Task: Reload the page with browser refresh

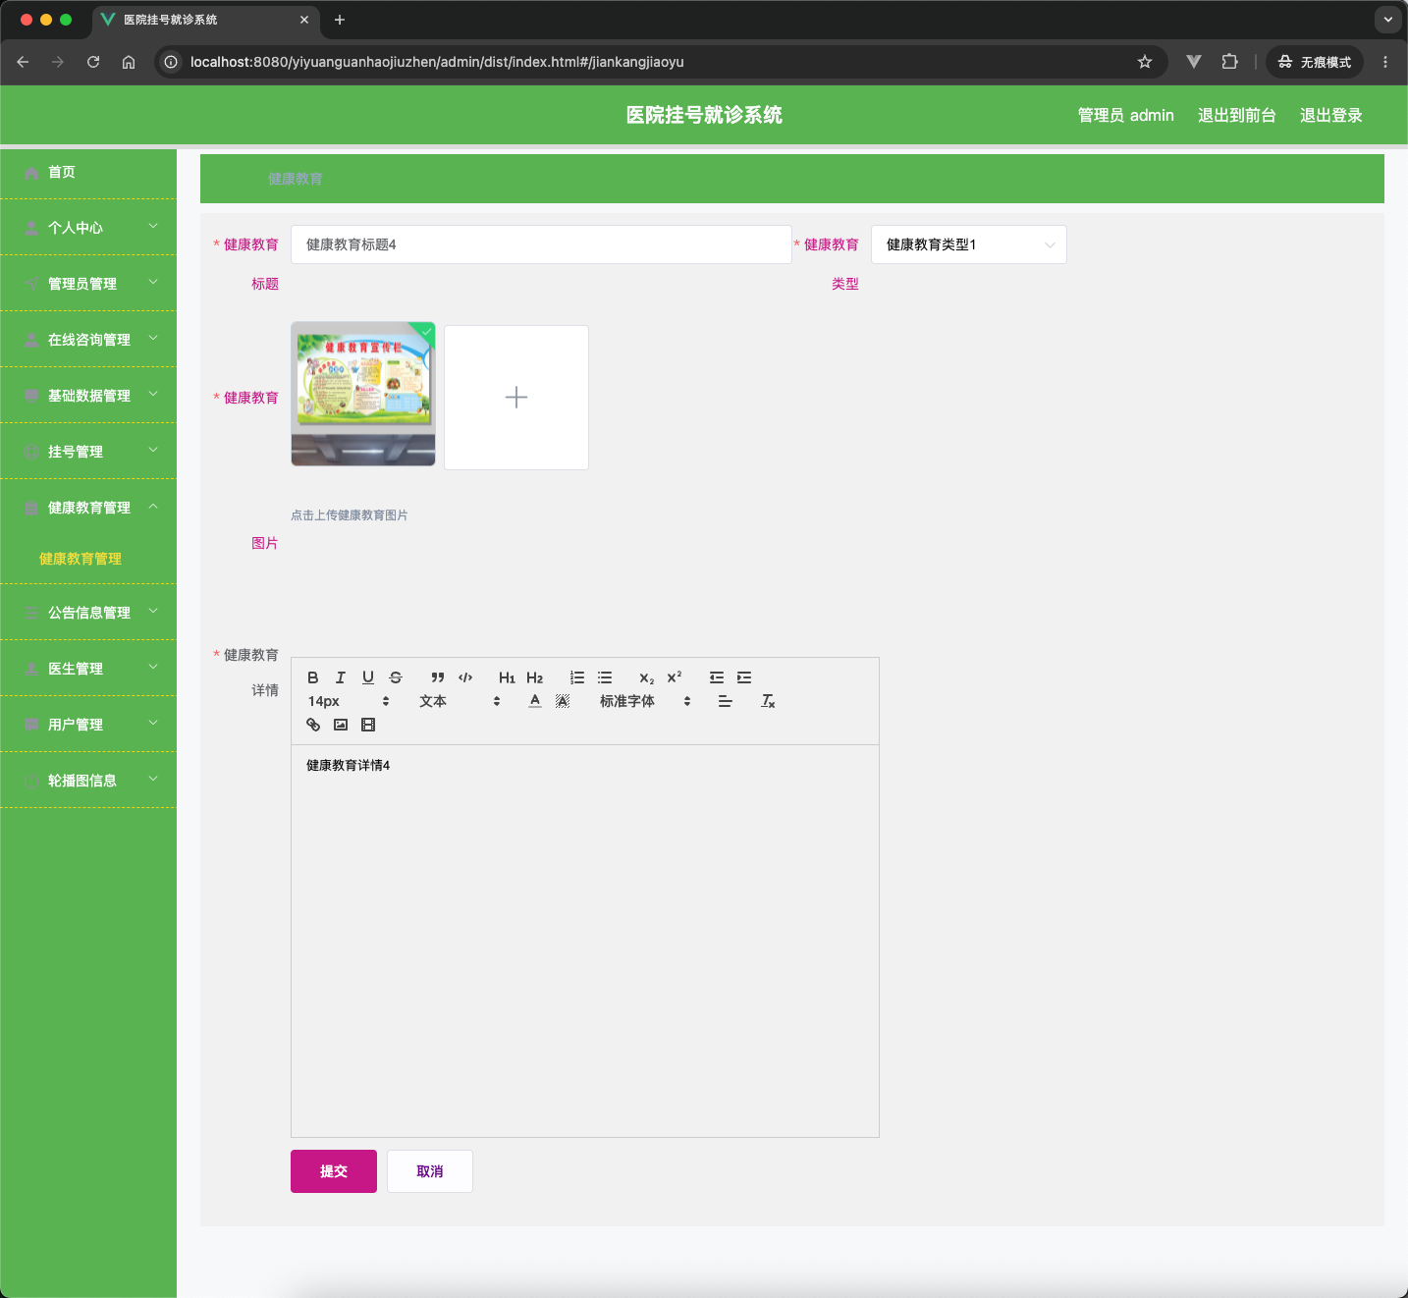Action: pos(93,62)
